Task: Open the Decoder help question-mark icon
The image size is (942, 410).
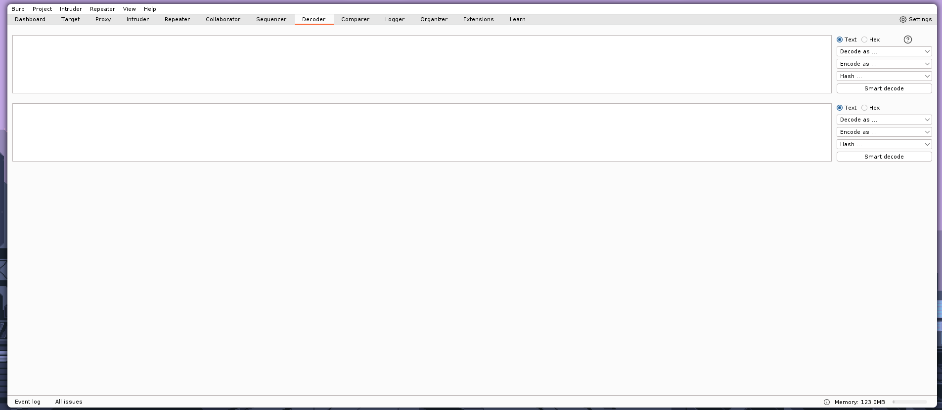Action: 907,40
